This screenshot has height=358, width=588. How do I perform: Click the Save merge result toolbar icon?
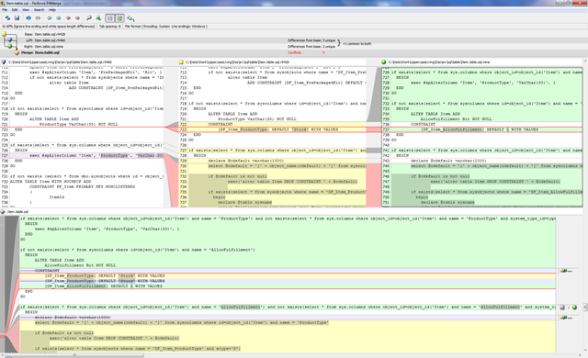pos(17,18)
